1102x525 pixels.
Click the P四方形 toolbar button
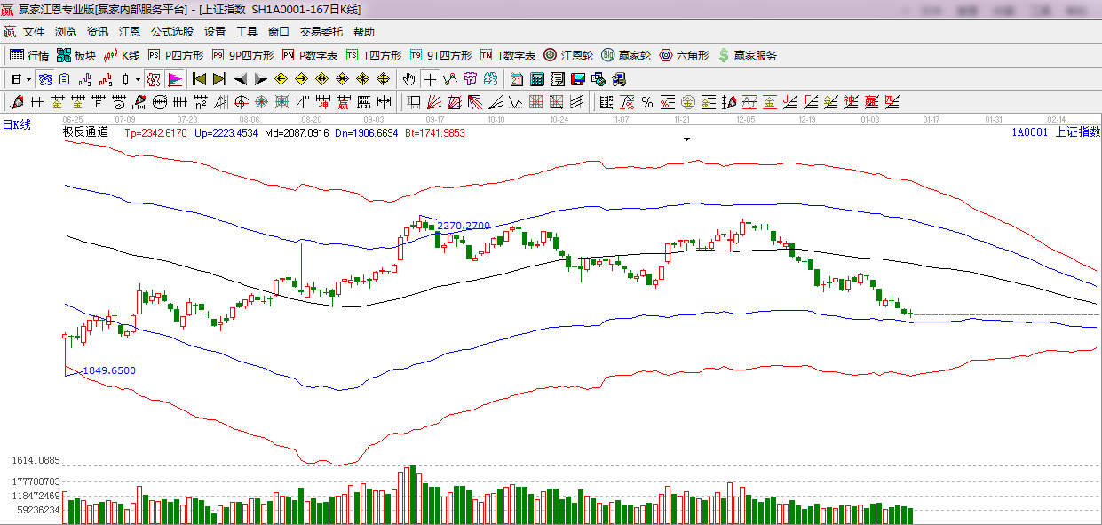pyautogui.click(x=176, y=55)
